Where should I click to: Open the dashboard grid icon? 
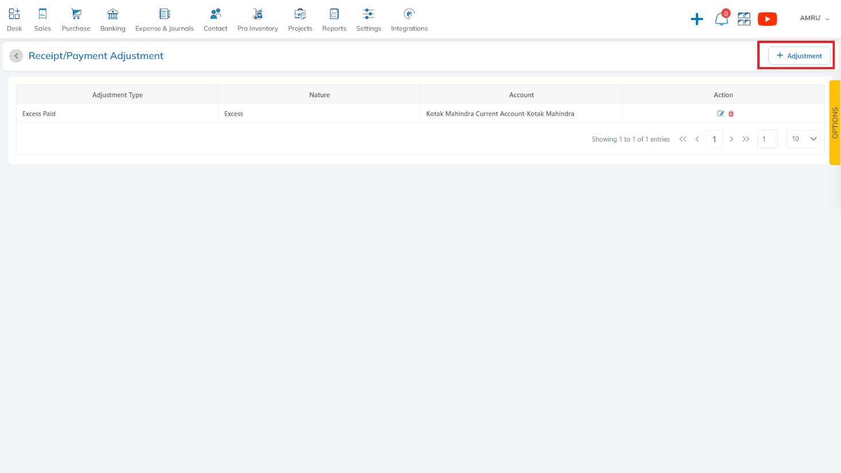744,19
